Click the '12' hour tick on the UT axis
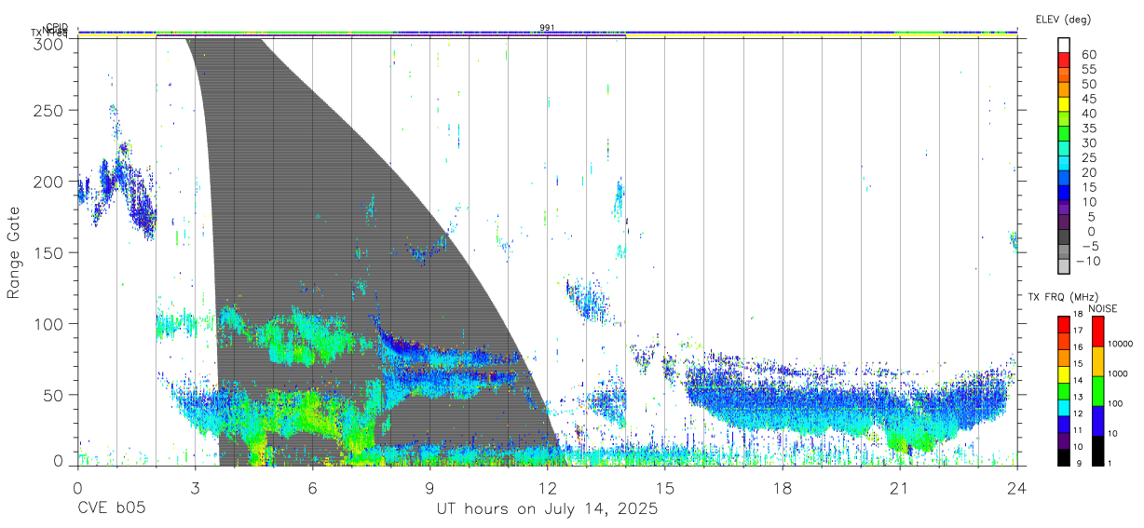This screenshot has height=528, width=1144. (x=548, y=488)
